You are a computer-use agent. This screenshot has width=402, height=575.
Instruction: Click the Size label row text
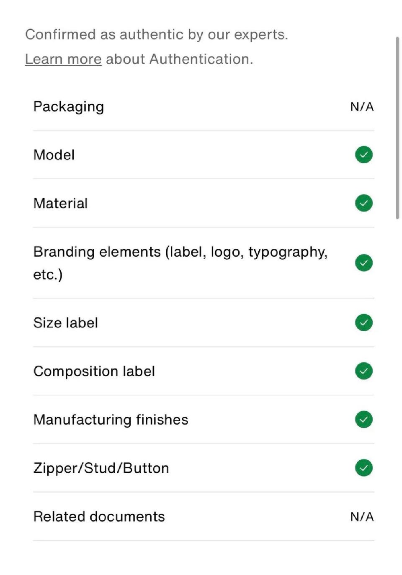click(66, 323)
